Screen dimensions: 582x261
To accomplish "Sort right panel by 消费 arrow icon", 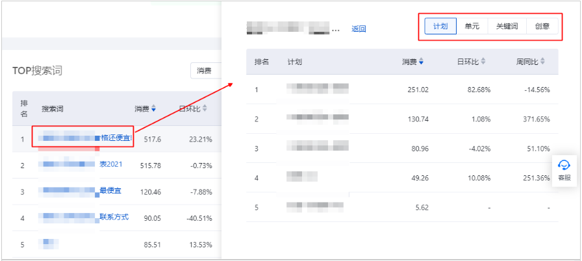I will [x=422, y=62].
